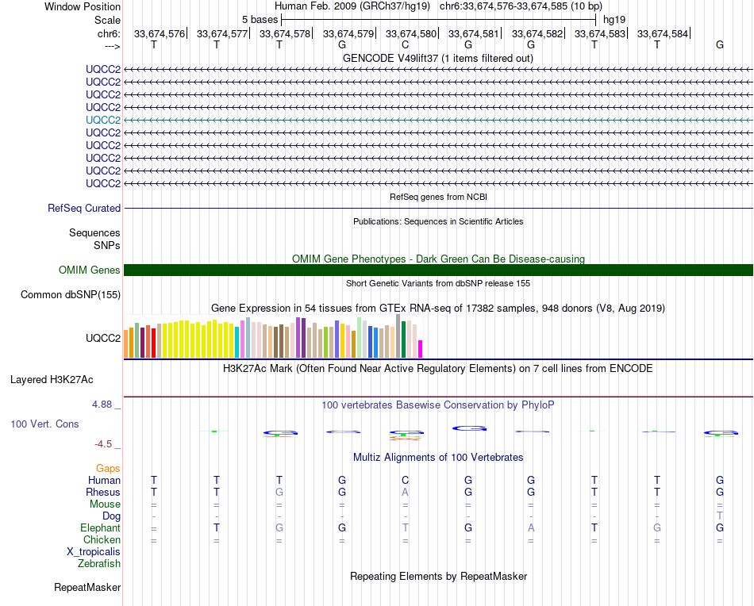Image resolution: width=754 pixels, height=606 pixels.
Task: Click OMIM Gene Phenotypes green title text
Action: [439, 259]
